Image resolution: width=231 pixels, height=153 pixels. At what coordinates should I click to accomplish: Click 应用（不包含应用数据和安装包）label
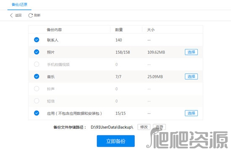tap(74, 114)
